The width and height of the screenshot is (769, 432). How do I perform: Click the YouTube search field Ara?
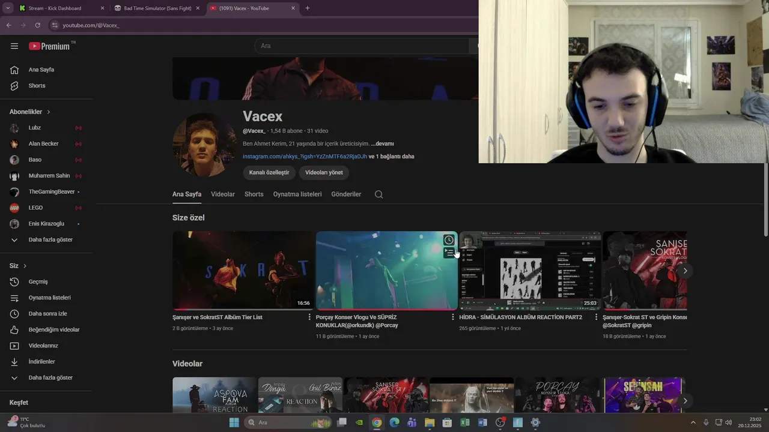(362, 46)
